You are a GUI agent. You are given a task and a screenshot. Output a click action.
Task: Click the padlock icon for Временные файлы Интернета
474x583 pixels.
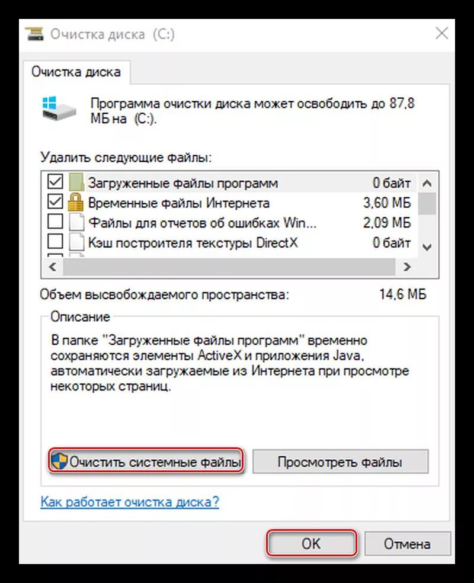click(x=75, y=202)
